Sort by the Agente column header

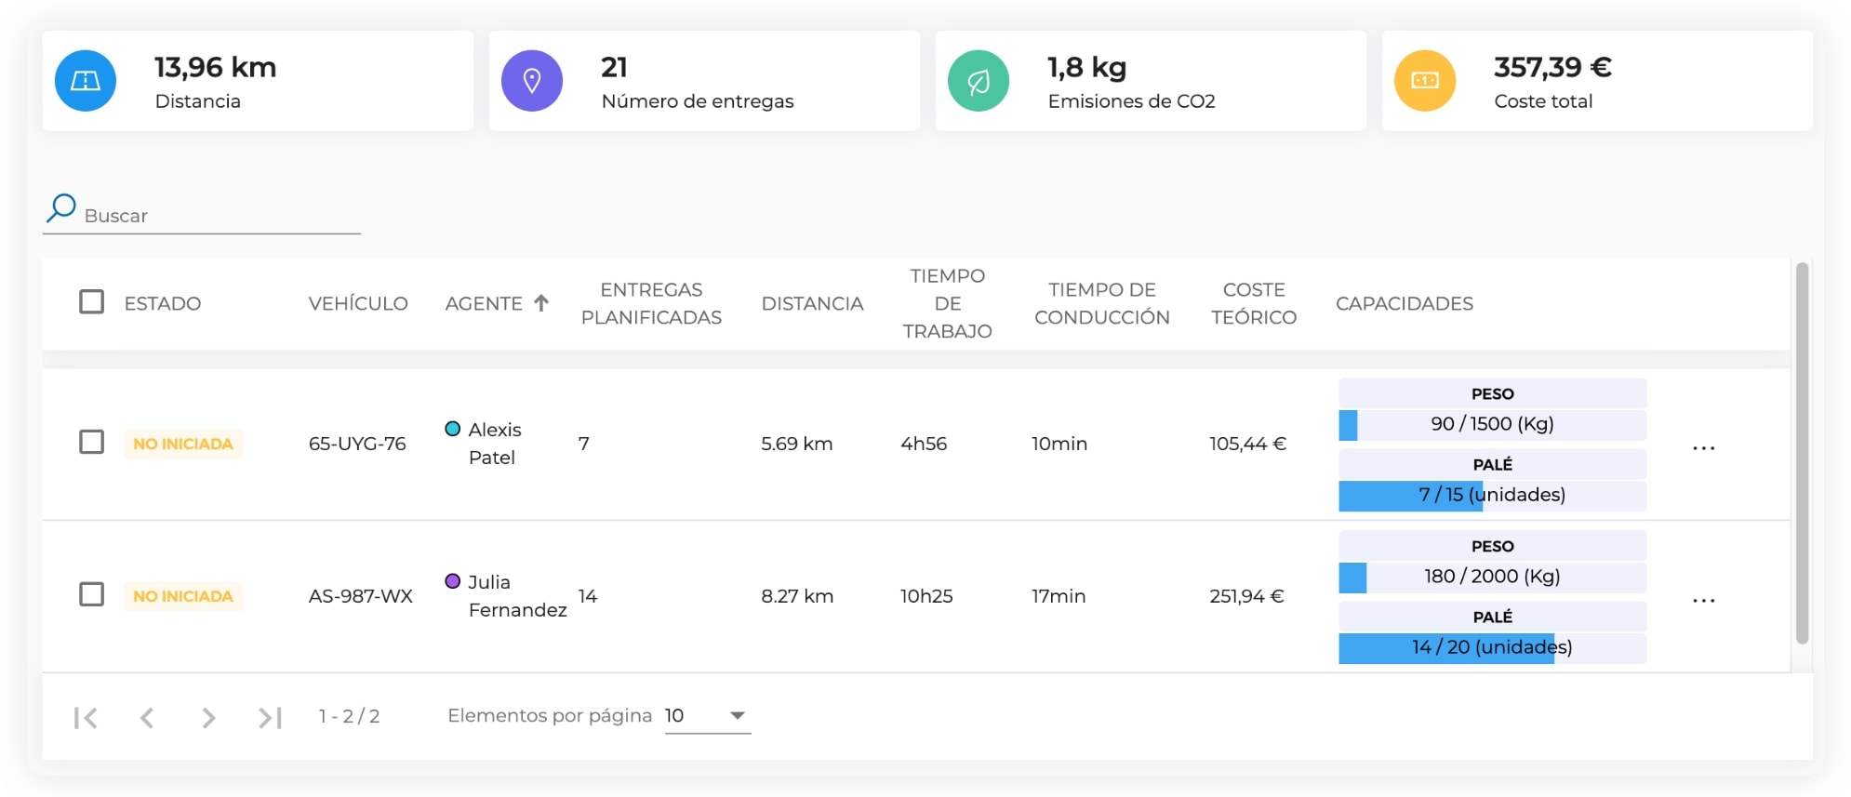tap(485, 303)
